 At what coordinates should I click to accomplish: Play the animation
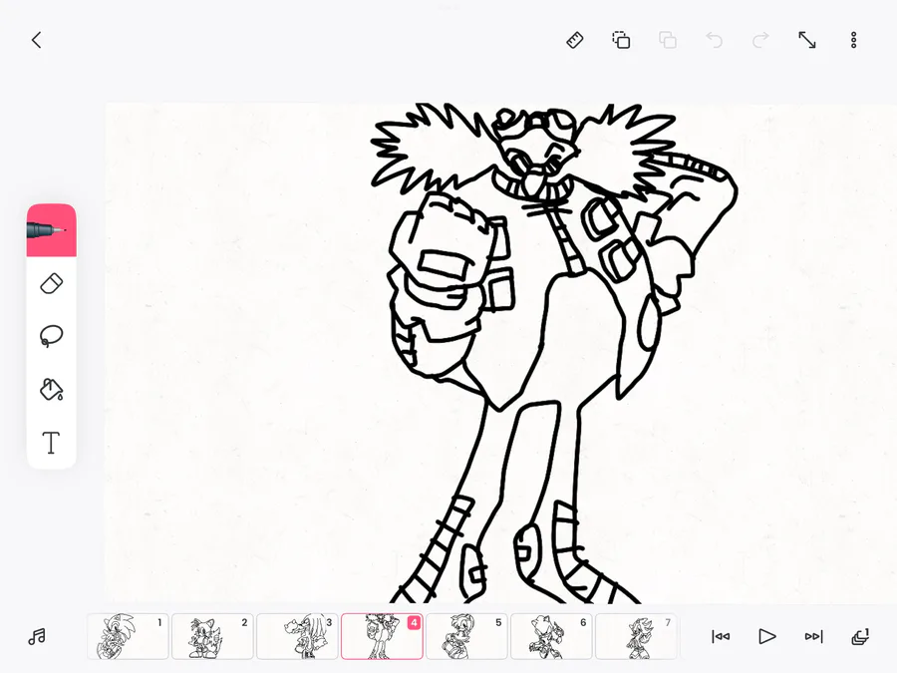click(767, 636)
